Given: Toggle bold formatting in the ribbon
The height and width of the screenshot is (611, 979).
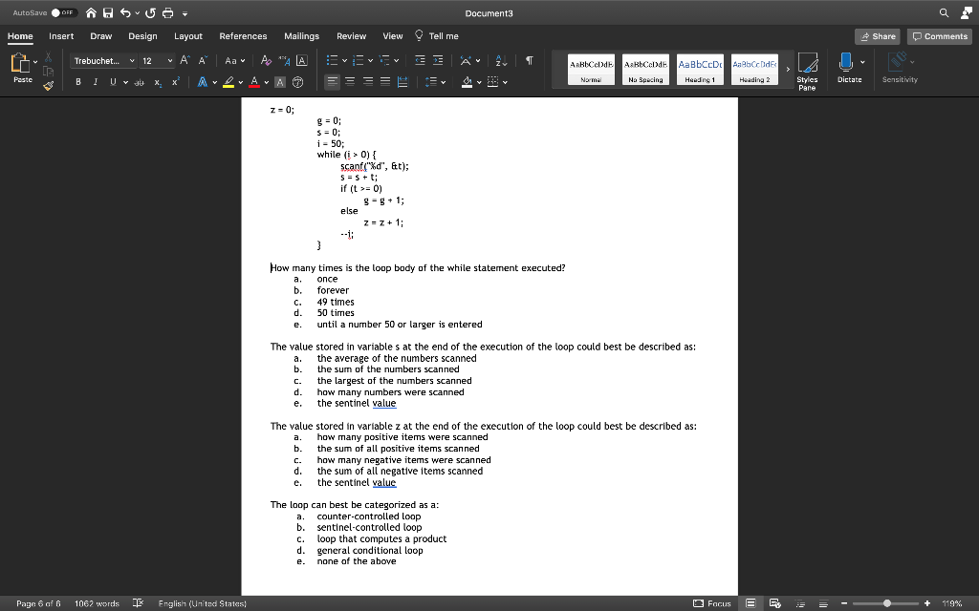Looking at the screenshot, I should 78,81.
